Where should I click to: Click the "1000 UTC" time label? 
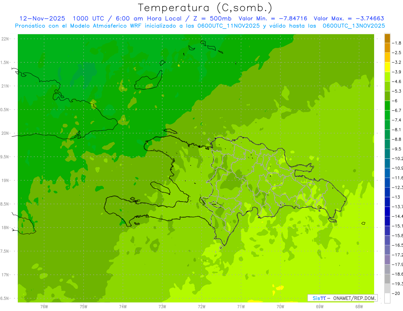click(x=89, y=18)
